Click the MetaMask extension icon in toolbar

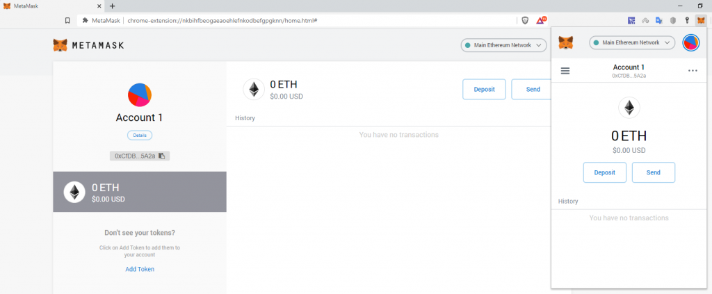[701, 20]
